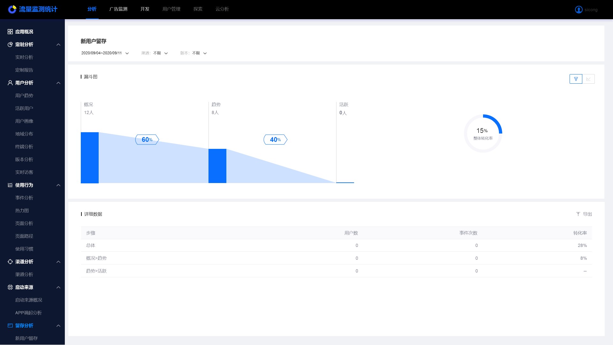Viewport: 613px width, 345px height.
Task: Open APP调起分析 sidebar item
Action: 28,313
